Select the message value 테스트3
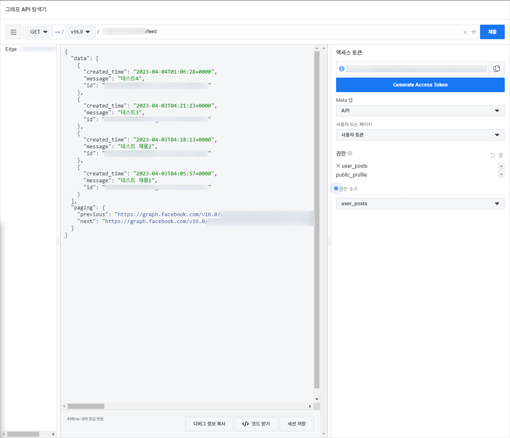Image resolution: width=510 pixels, height=438 pixels. [130, 113]
